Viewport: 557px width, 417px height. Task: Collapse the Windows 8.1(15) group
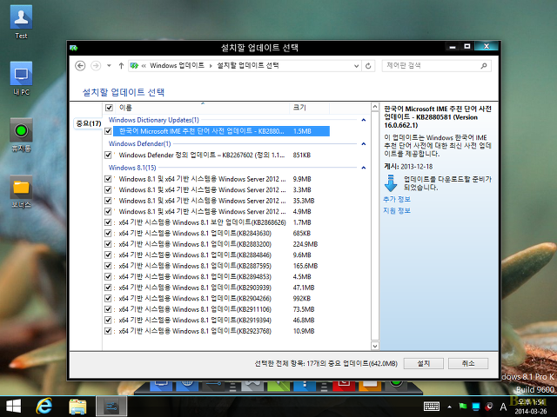(x=364, y=168)
